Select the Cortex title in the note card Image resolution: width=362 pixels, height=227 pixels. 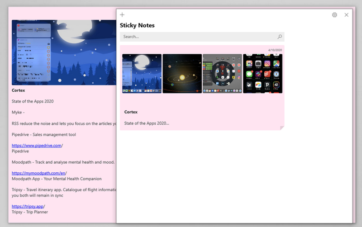pos(131,112)
